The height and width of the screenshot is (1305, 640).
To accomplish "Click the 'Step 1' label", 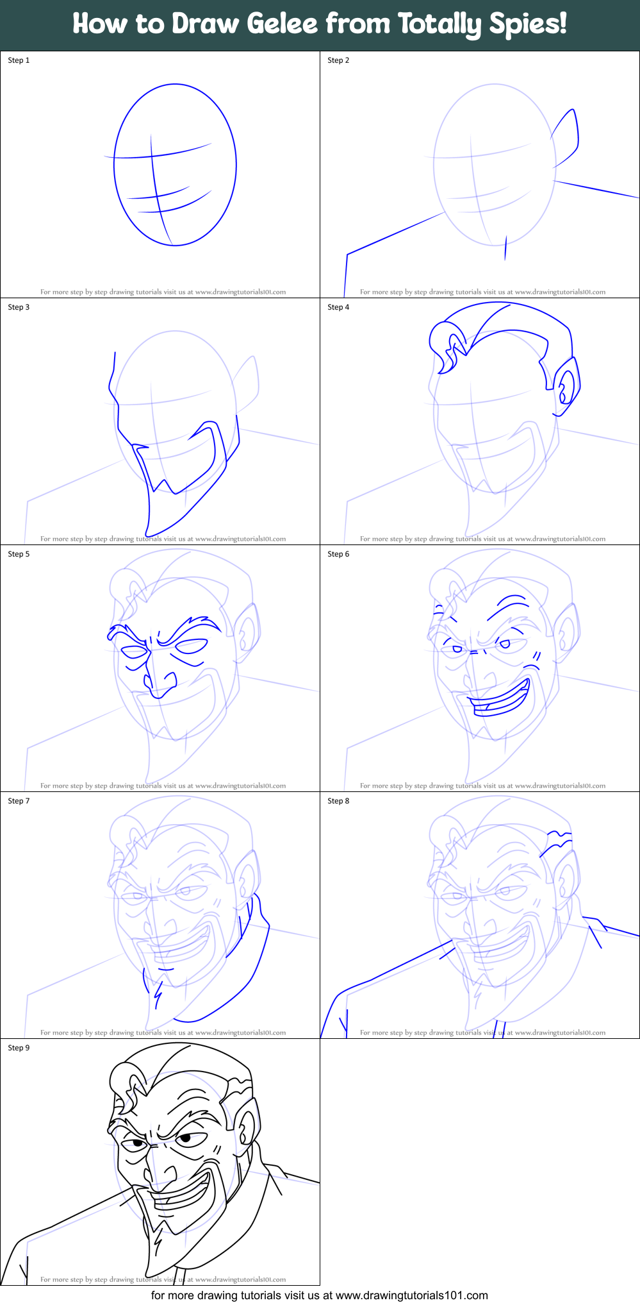I will [x=19, y=60].
